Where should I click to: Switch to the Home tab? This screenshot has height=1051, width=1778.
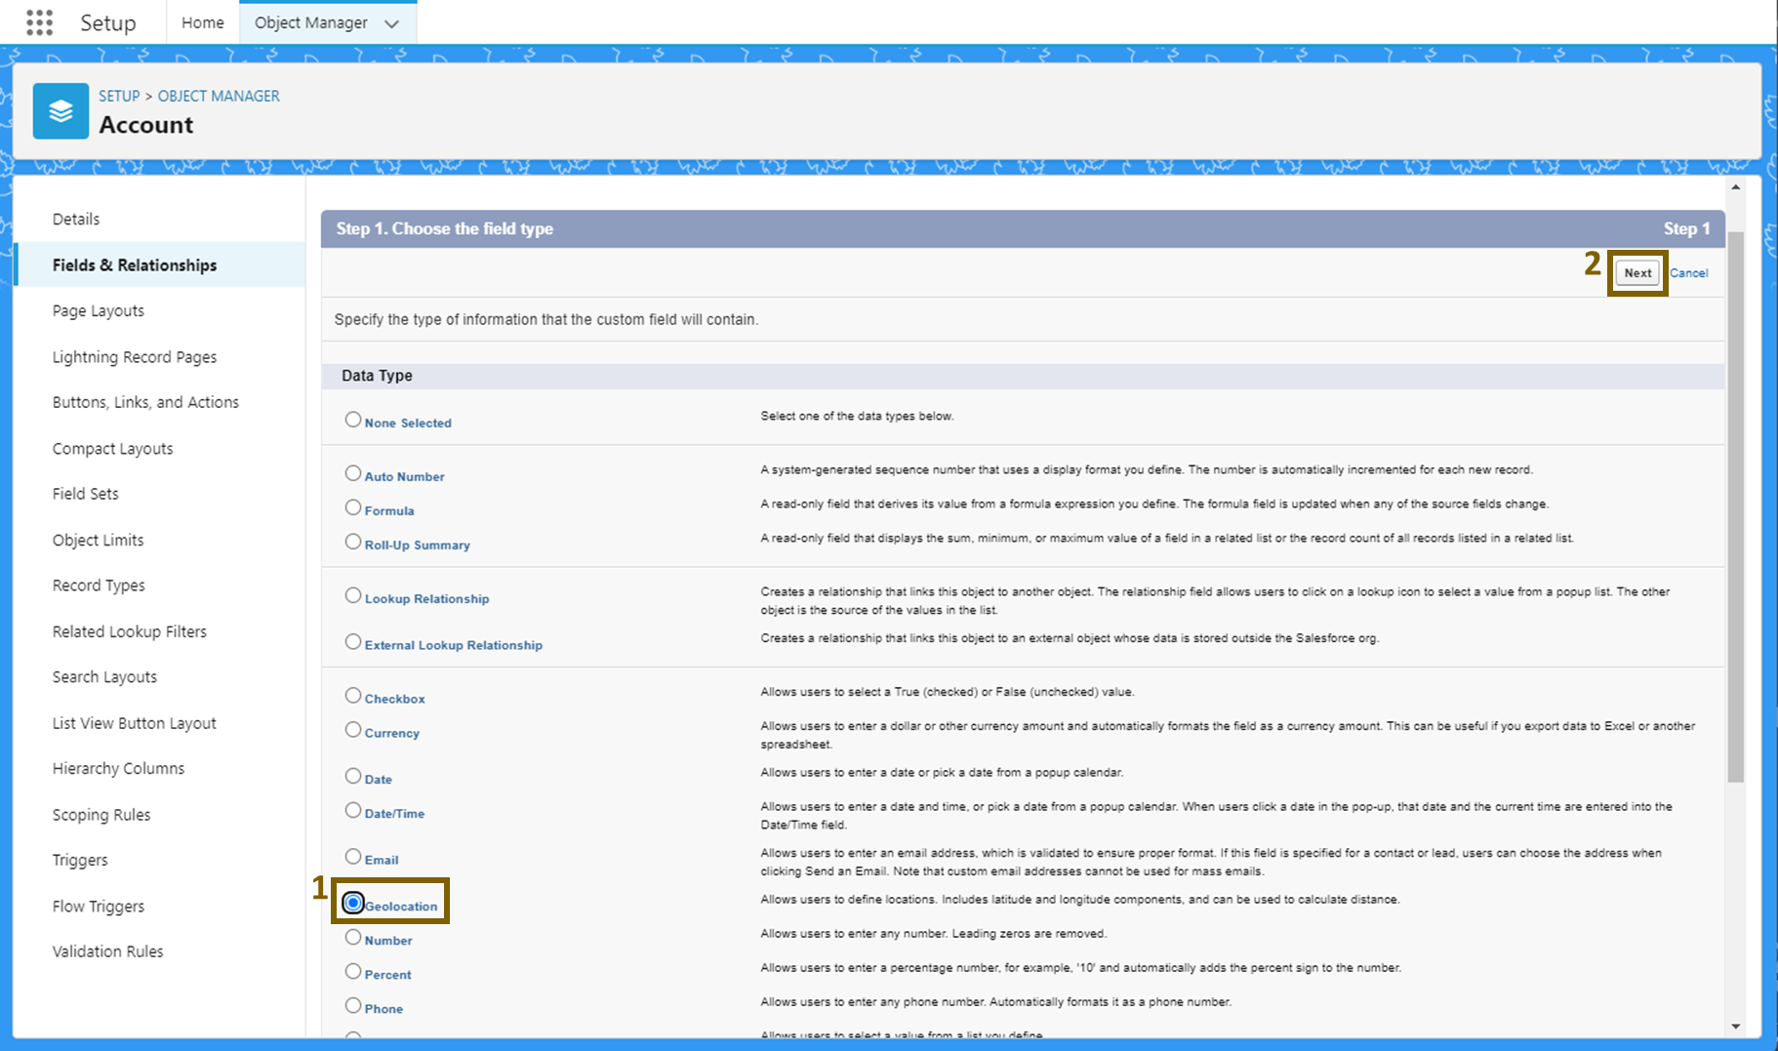coord(203,22)
